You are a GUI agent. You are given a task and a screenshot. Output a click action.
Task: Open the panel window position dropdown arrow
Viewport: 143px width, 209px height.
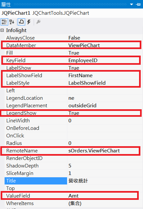(x=132, y=4)
